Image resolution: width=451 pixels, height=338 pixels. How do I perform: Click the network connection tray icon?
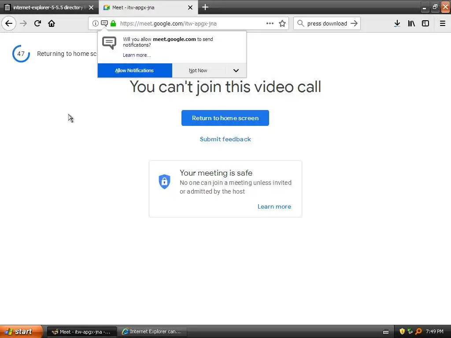pyautogui.click(x=410, y=331)
